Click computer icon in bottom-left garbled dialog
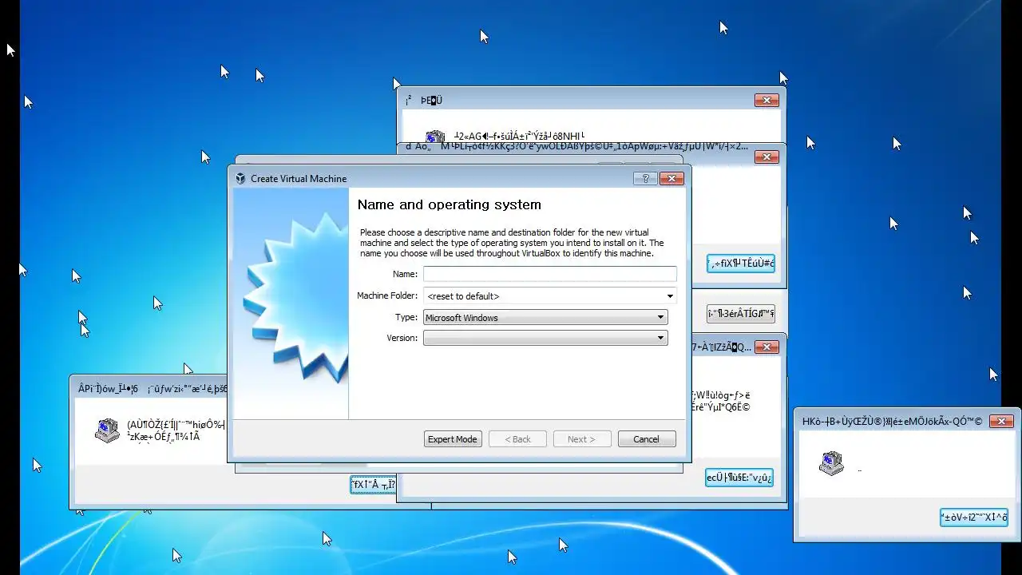This screenshot has width=1022, height=575. (107, 430)
